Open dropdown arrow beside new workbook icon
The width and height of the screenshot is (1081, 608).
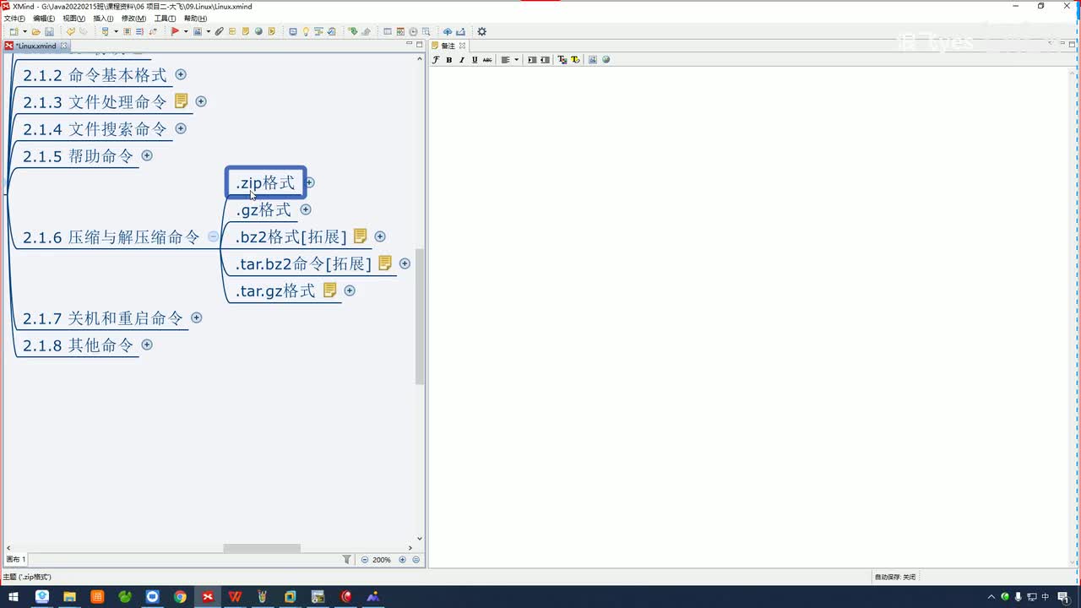pos(24,31)
